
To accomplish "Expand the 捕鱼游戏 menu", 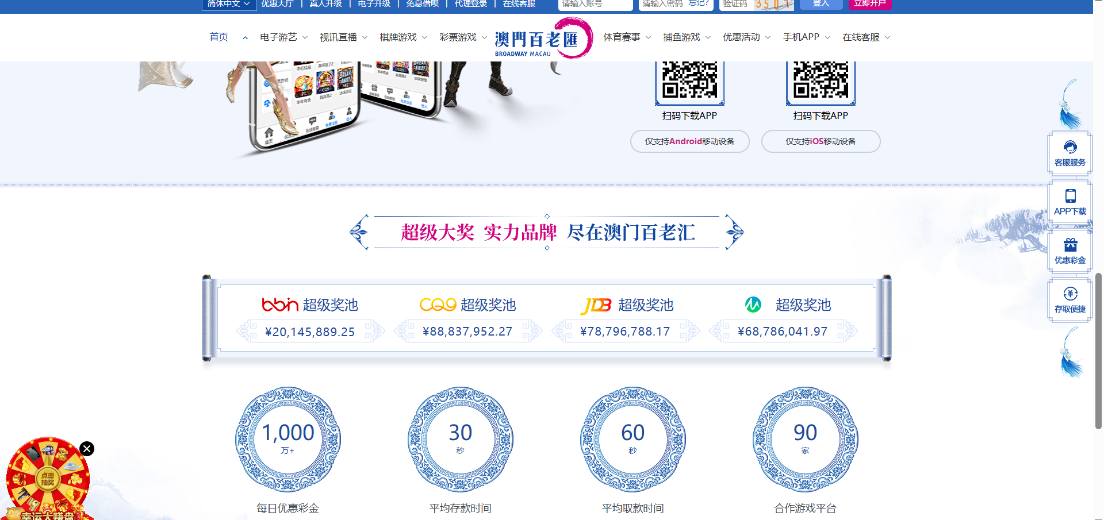I will point(687,37).
